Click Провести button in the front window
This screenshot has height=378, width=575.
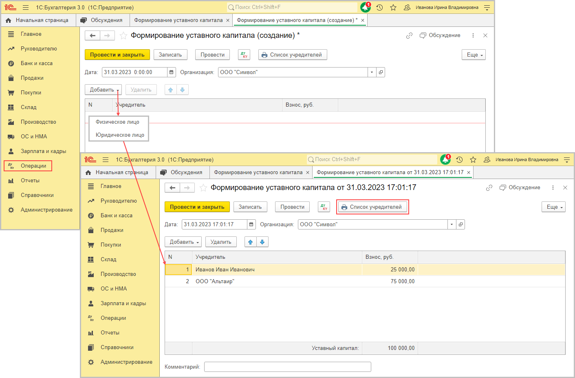(293, 207)
